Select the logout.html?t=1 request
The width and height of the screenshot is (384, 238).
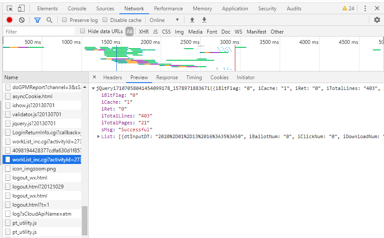pos(42,205)
